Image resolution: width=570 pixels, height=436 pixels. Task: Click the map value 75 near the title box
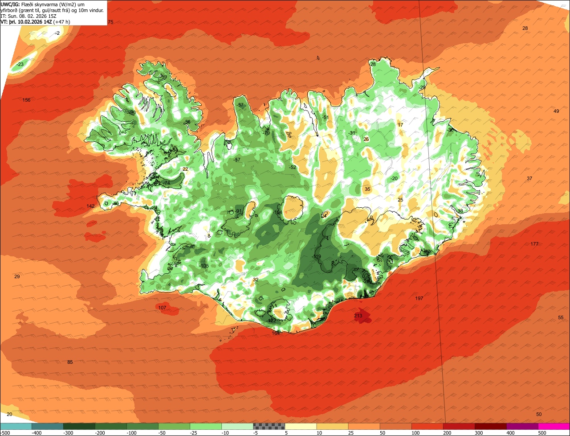[111, 22]
